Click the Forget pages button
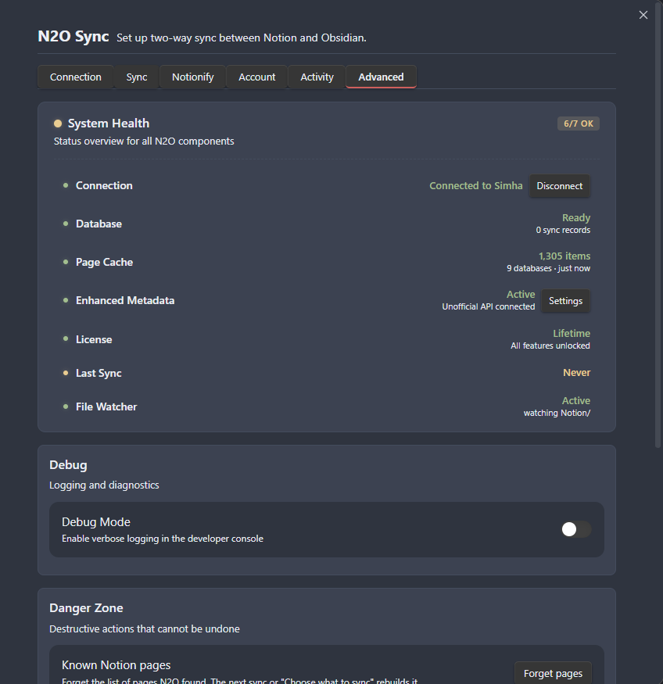Viewport: 663px width, 684px height. pyautogui.click(x=553, y=673)
